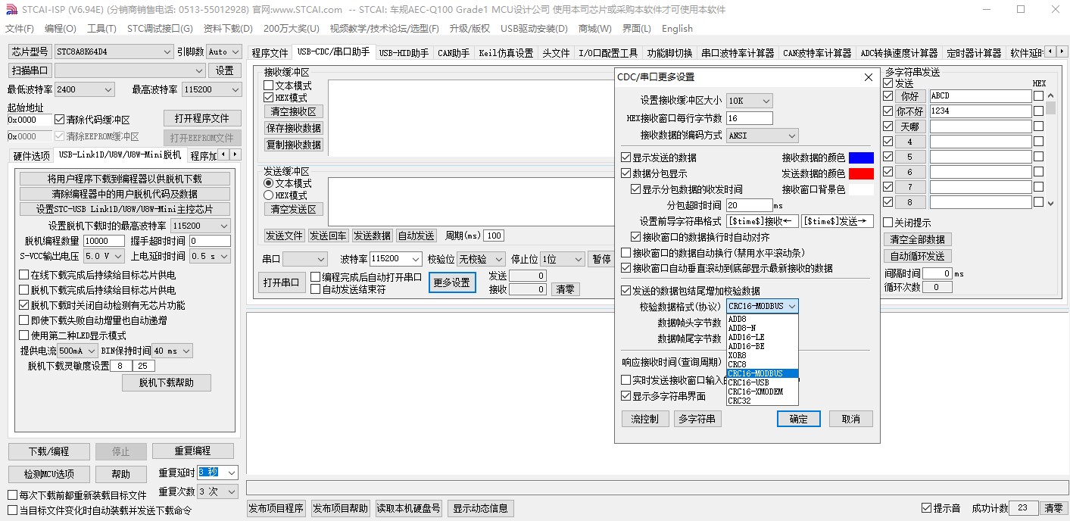
Task: Toggle 提示音 checkbox
Action: (x=926, y=508)
